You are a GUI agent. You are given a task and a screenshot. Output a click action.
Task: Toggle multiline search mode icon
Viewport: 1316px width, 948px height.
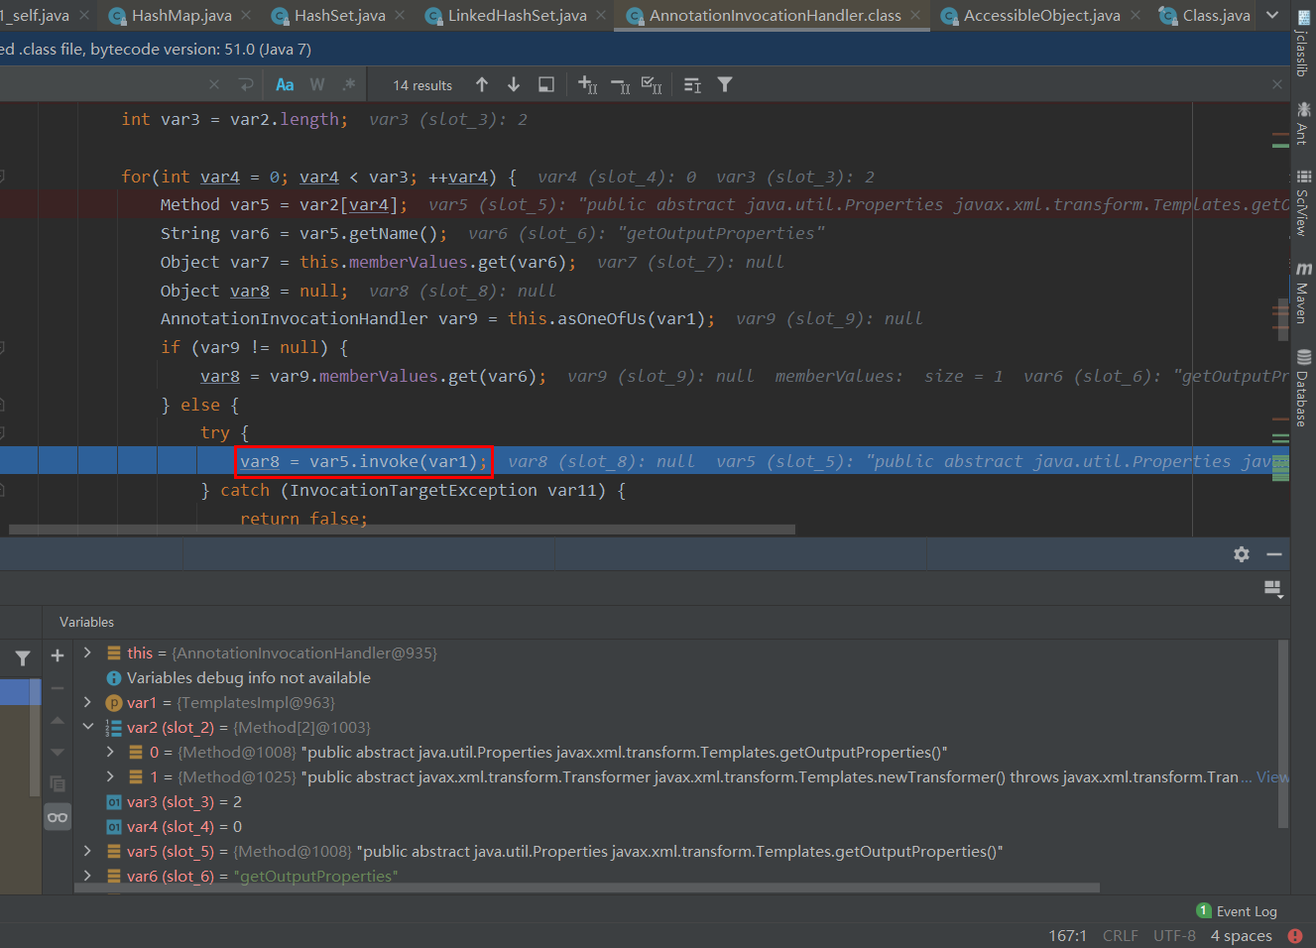(693, 85)
